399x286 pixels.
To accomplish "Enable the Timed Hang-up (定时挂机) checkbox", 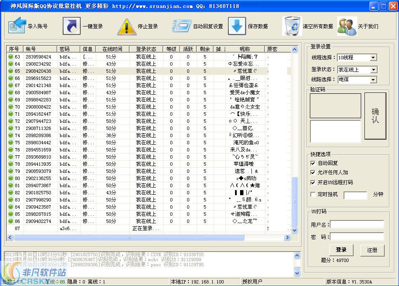I will (313, 194).
